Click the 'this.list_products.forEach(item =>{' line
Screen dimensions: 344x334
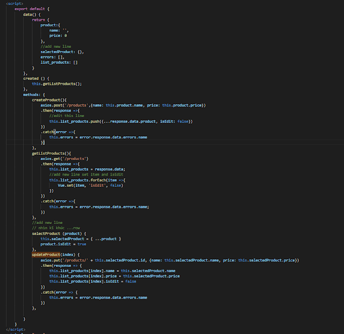tap(87, 180)
